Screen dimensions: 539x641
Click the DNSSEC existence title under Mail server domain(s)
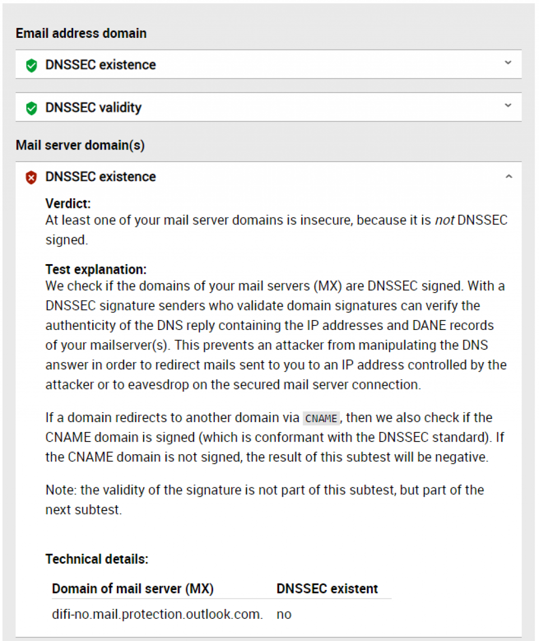[x=101, y=177]
